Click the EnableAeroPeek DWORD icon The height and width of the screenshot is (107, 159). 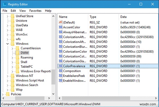[60, 76]
